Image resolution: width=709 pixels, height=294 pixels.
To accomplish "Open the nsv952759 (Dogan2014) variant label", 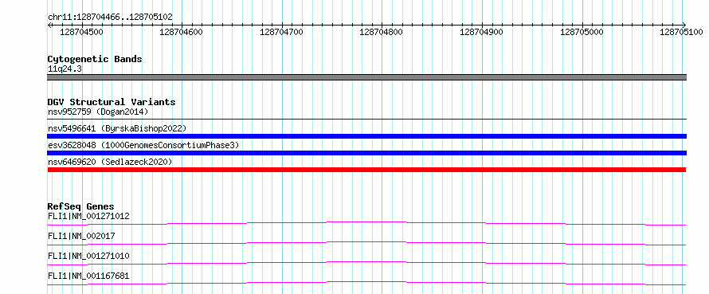I will pos(98,112).
